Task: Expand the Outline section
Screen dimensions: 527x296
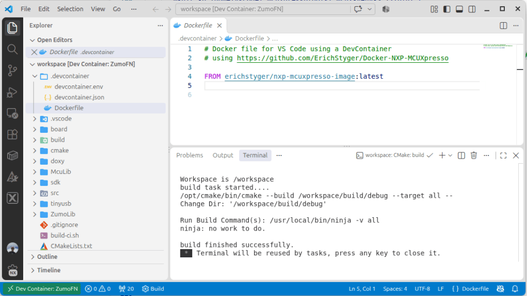Action: [32, 257]
